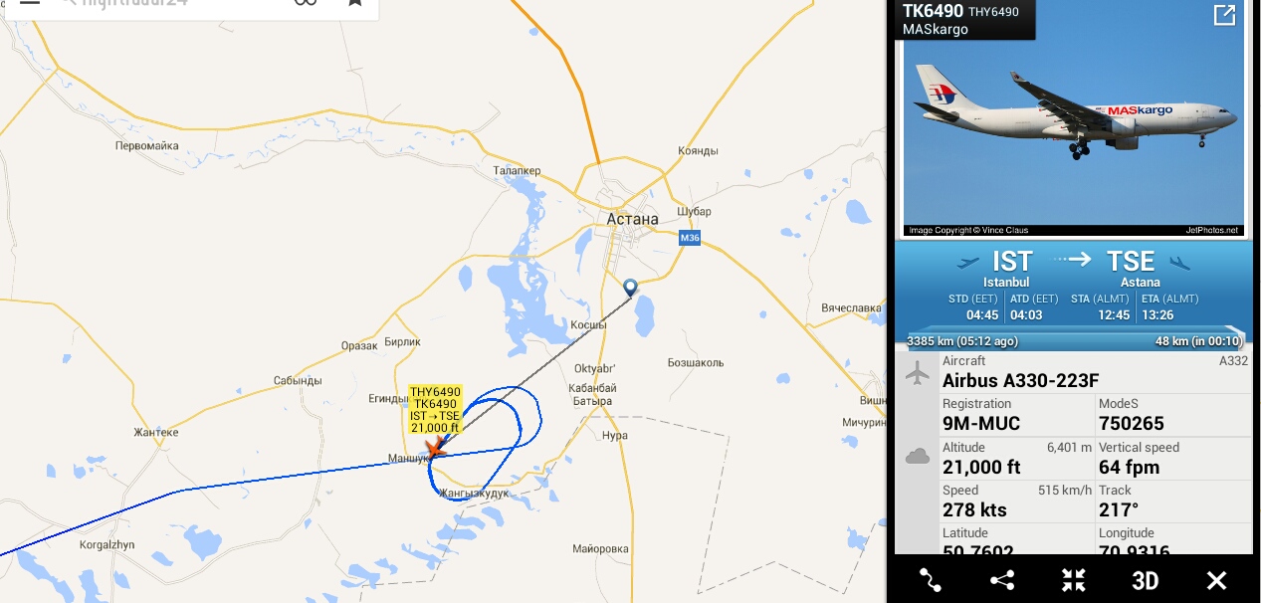
Task: Select the yellow THY6490 flight label on map
Action: click(435, 410)
